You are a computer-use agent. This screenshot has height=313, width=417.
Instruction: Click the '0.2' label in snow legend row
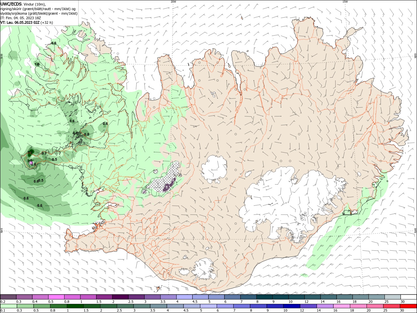3,302
